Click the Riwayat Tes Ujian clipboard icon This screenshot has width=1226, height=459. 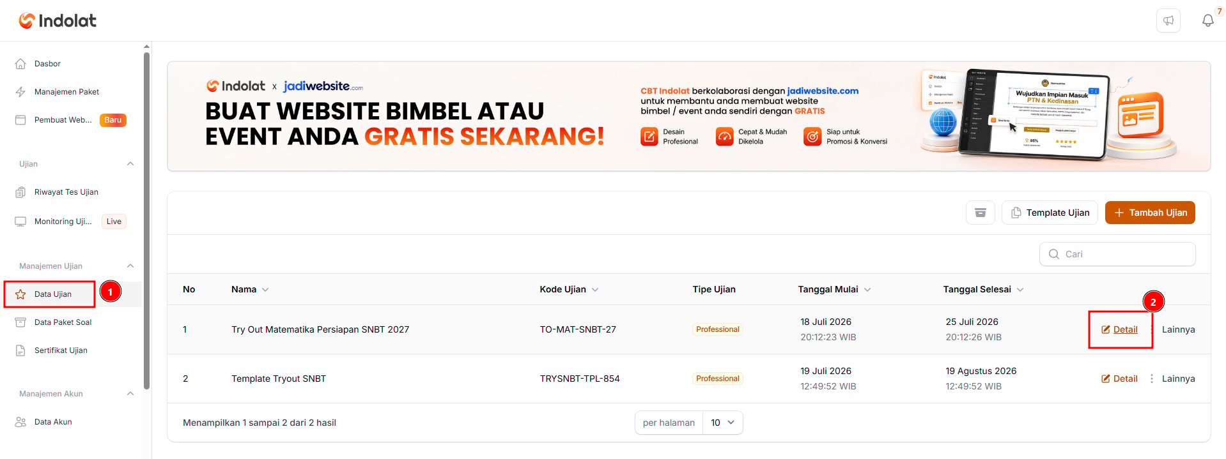[20, 192]
